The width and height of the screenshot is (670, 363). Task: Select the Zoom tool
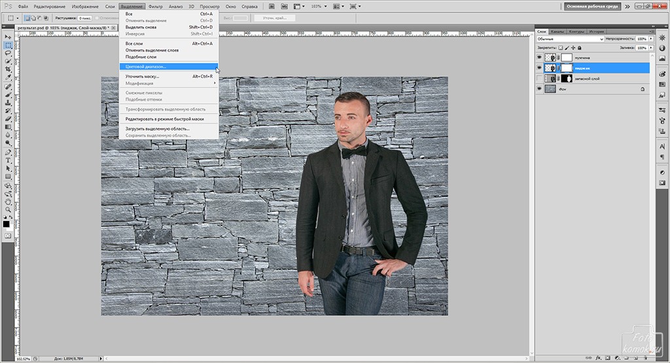click(x=8, y=210)
